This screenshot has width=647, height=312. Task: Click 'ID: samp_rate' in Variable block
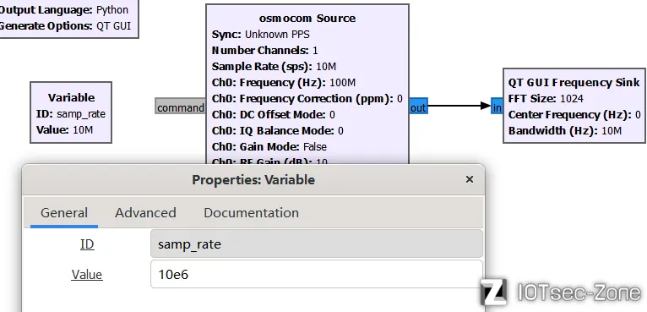click(x=71, y=114)
